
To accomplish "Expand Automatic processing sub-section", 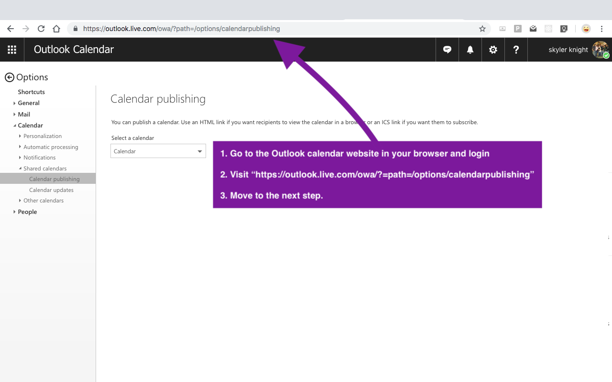I will pos(20,147).
